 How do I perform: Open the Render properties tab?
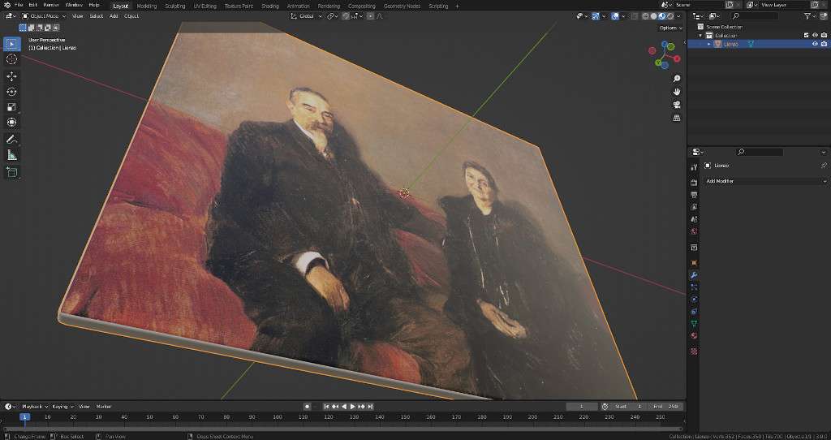694,183
